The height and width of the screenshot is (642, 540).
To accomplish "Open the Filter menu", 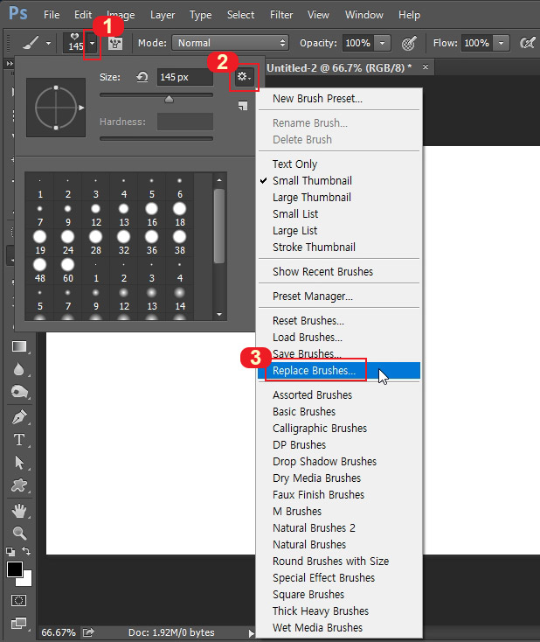I will [x=281, y=15].
